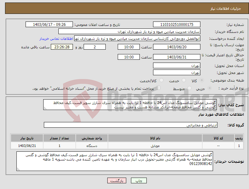Click the buyer organization name field
The image size is (249, 189).
129,32
